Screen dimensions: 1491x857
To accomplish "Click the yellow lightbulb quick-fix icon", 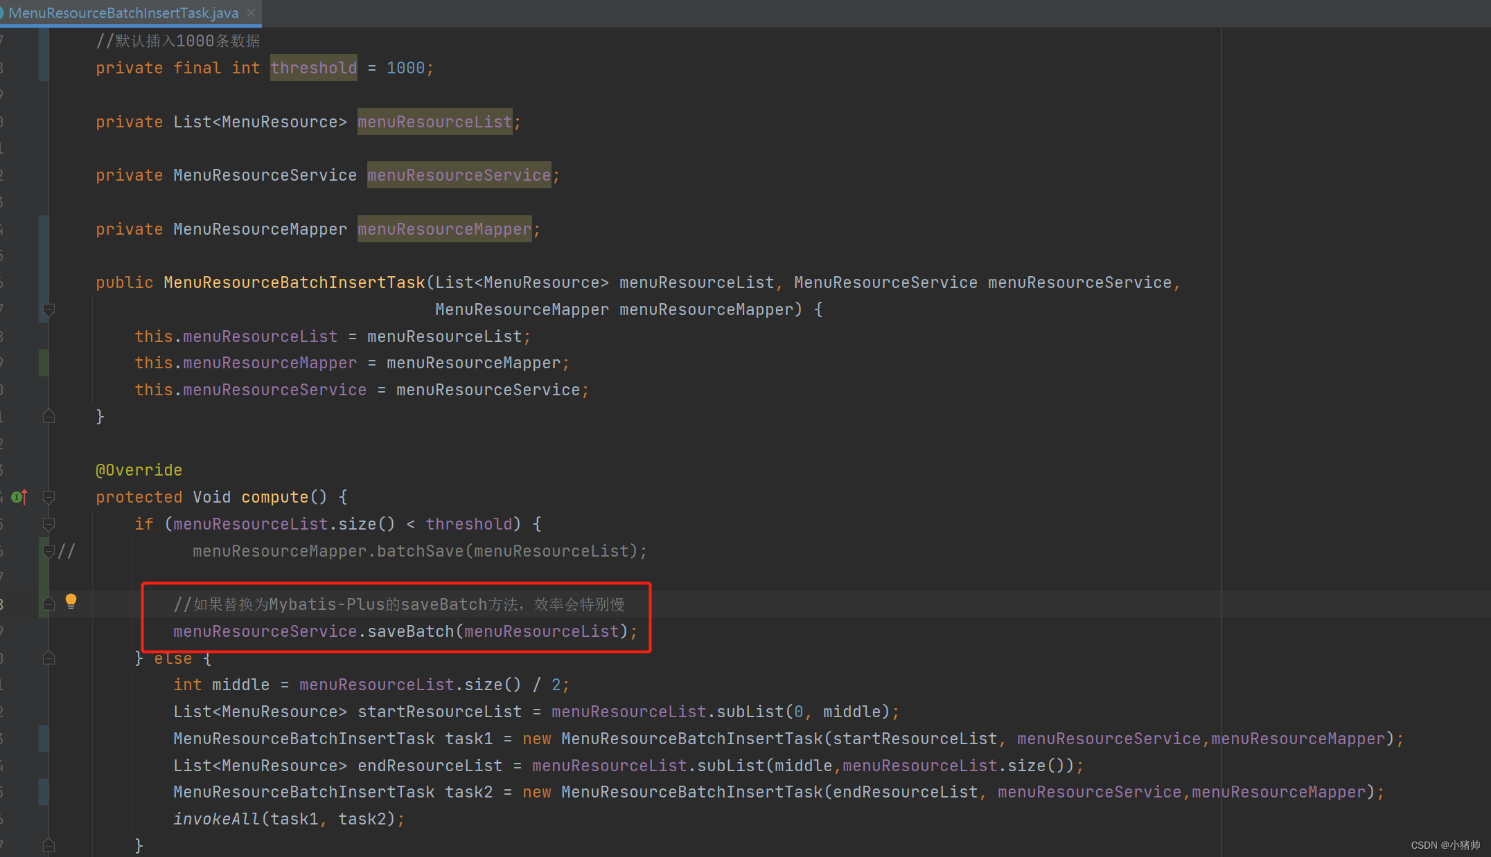I will (71, 601).
